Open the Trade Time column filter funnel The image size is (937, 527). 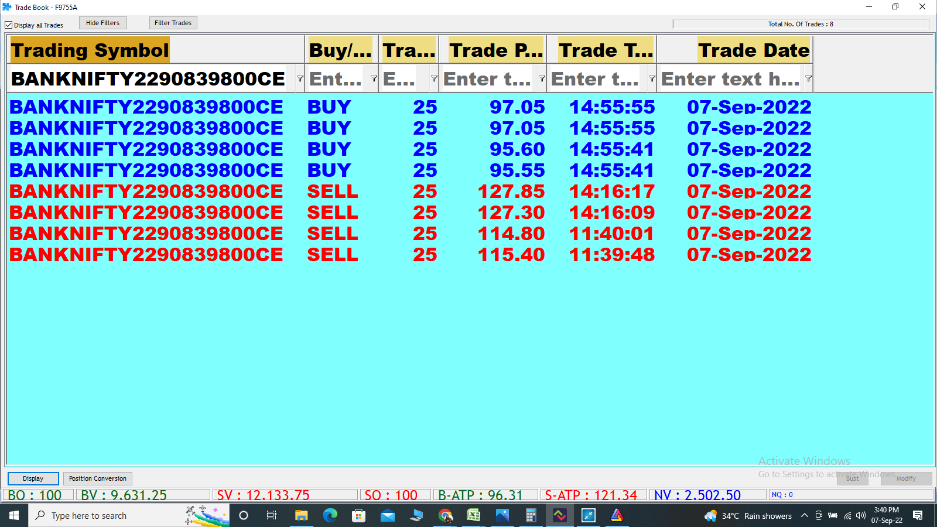[x=652, y=78]
